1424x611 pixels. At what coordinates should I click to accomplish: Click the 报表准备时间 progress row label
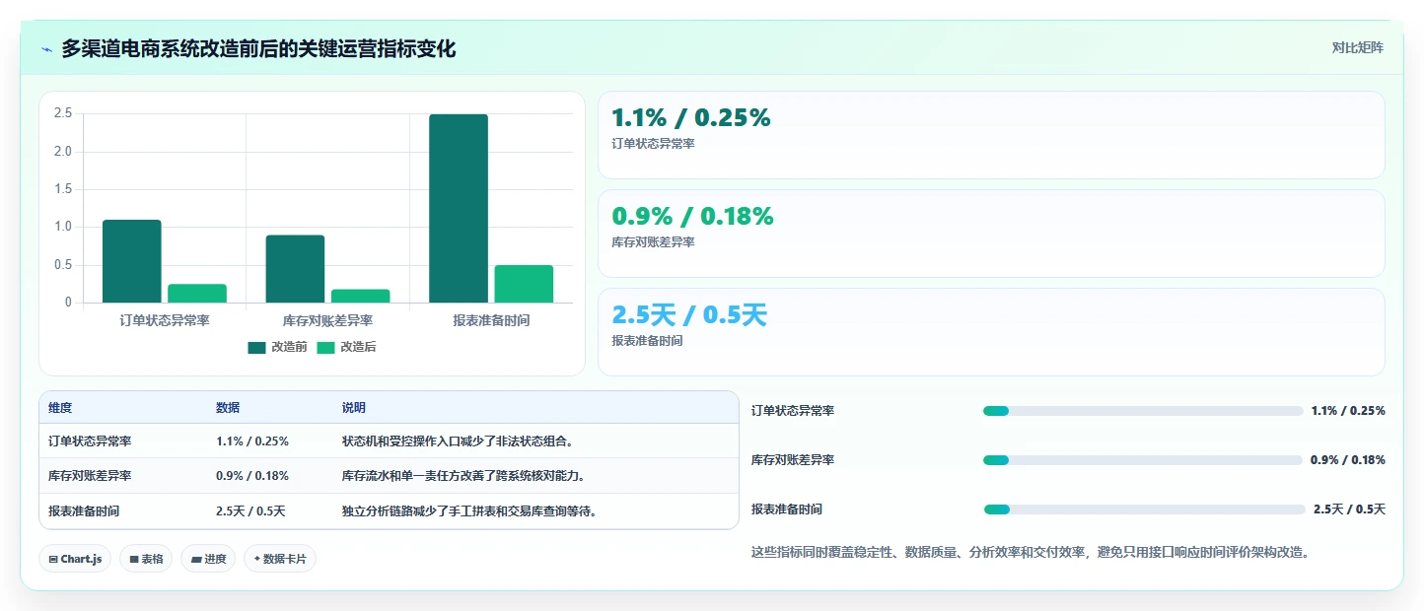point(787,509)
